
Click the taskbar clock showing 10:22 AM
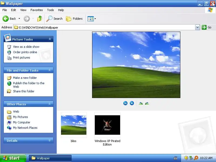[x=206, y=158]
